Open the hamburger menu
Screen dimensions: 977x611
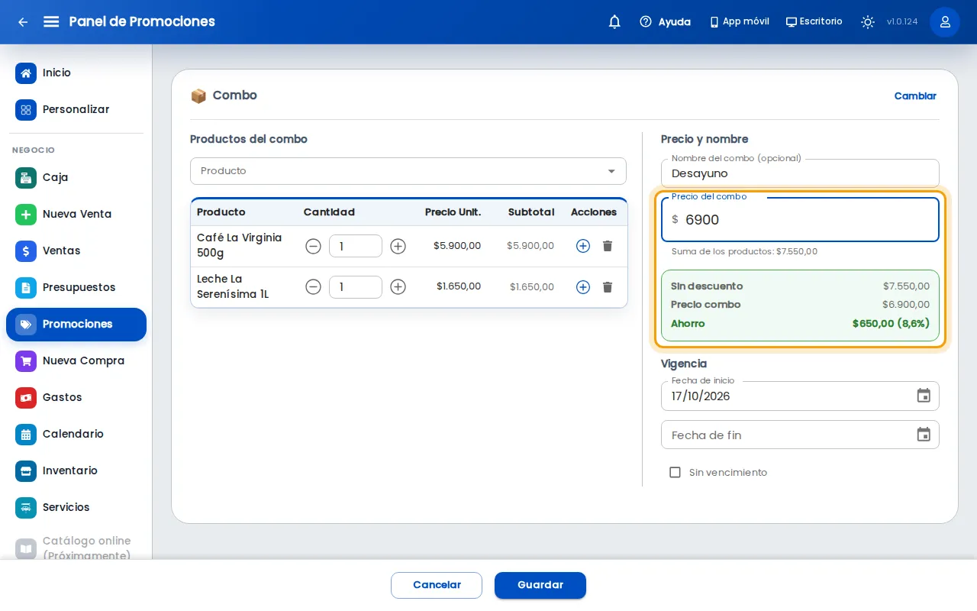coord(51,21)
